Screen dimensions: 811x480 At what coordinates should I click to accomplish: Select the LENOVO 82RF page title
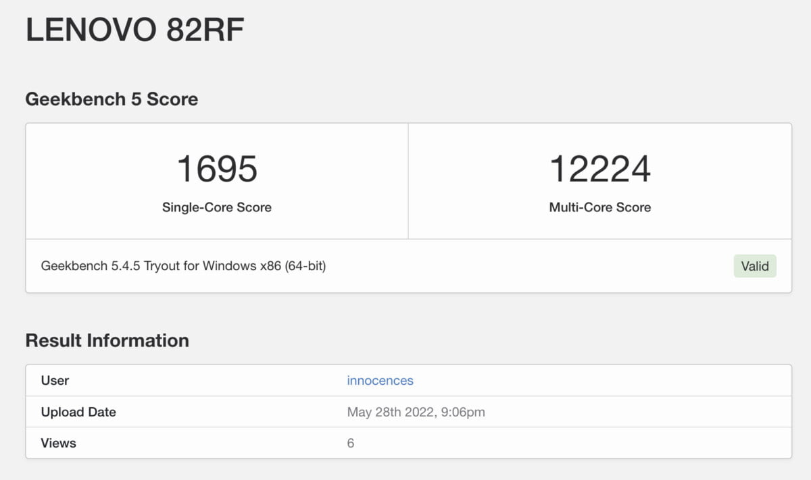point(134,30)
